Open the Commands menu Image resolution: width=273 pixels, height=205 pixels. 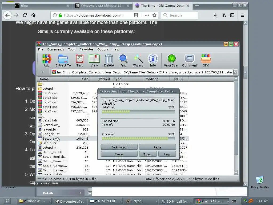(x=55, y=49)
